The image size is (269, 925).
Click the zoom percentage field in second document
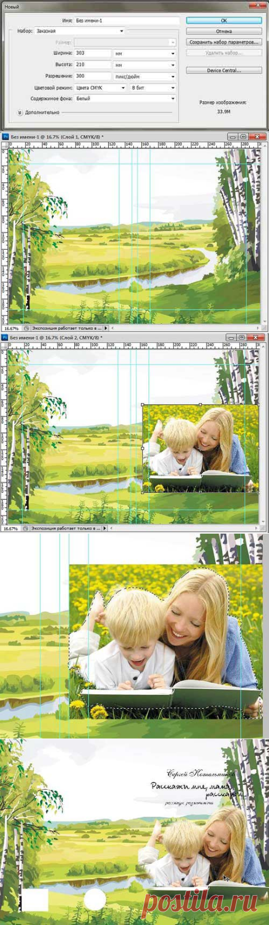click(x=11, y=528)
